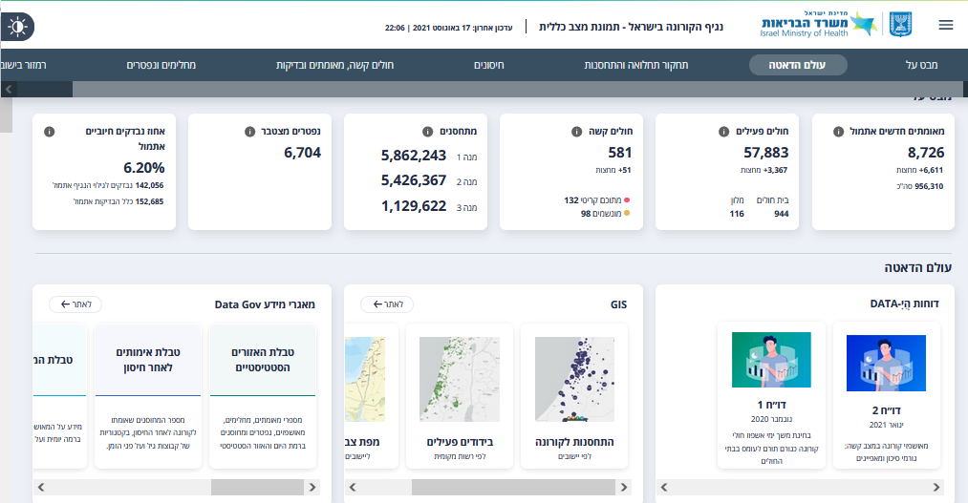Screen dimensions: 968x503
Task: Select the עולם הדאטה tab
Action: pos(797,65)
